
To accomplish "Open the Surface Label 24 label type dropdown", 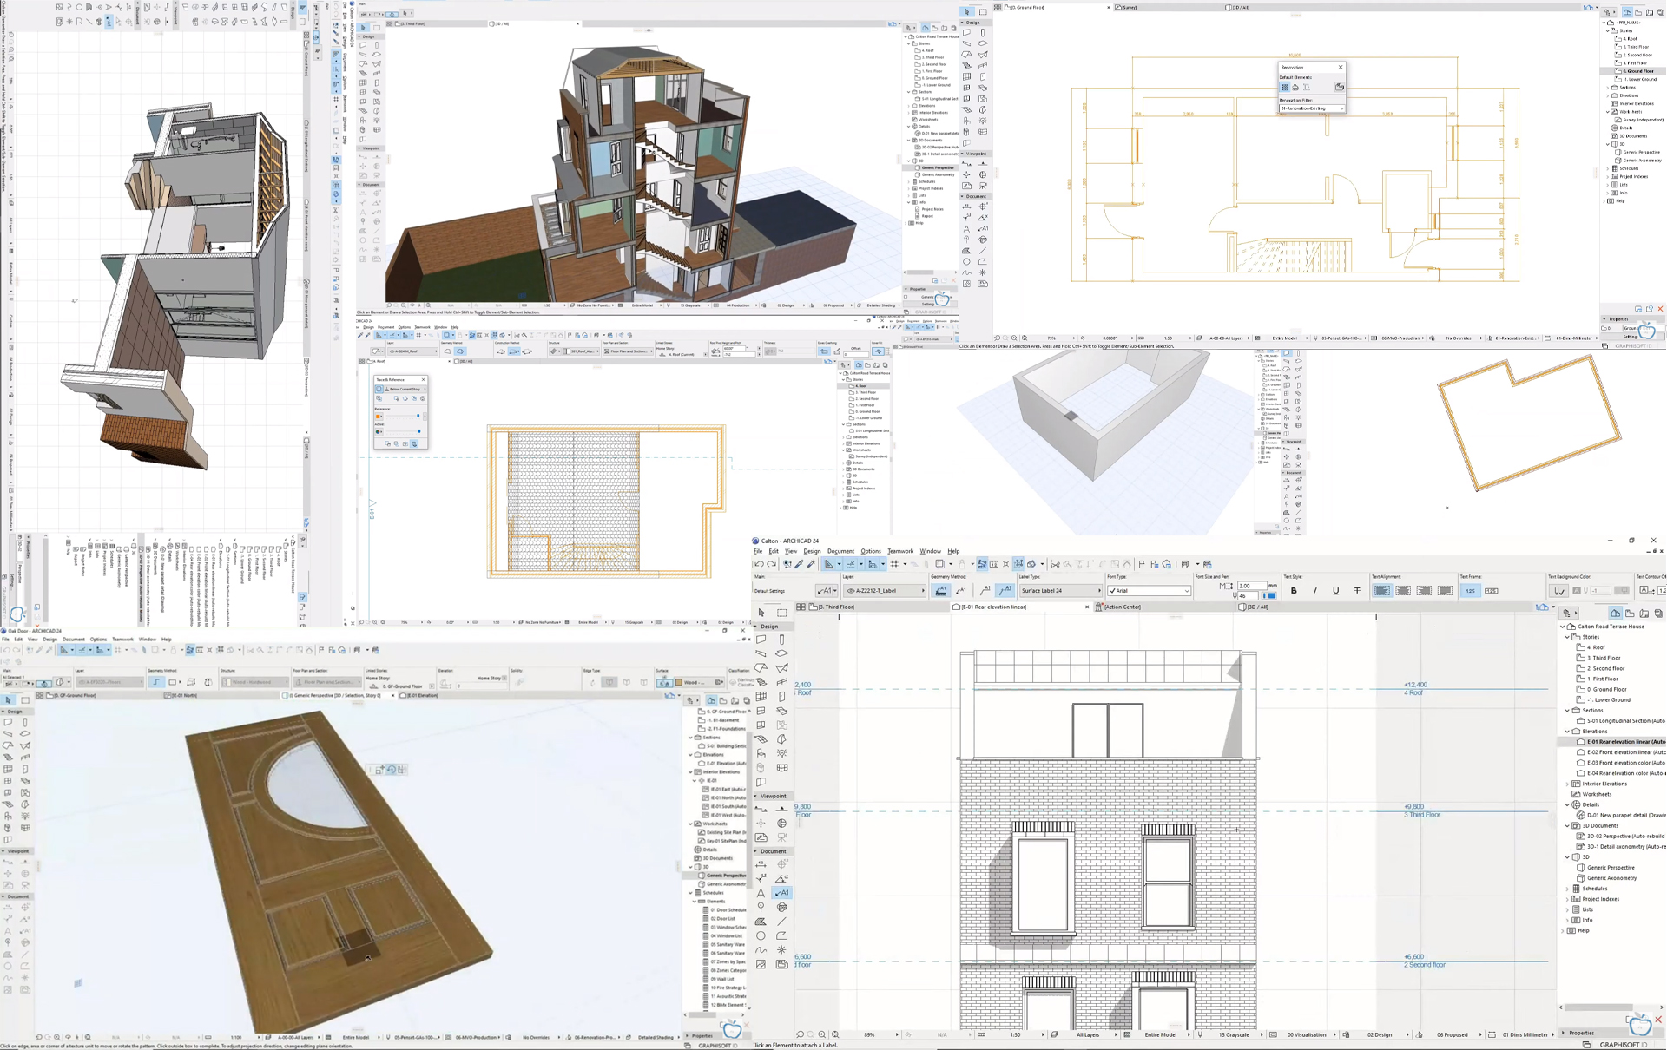I will click(x=1060, y=591).
